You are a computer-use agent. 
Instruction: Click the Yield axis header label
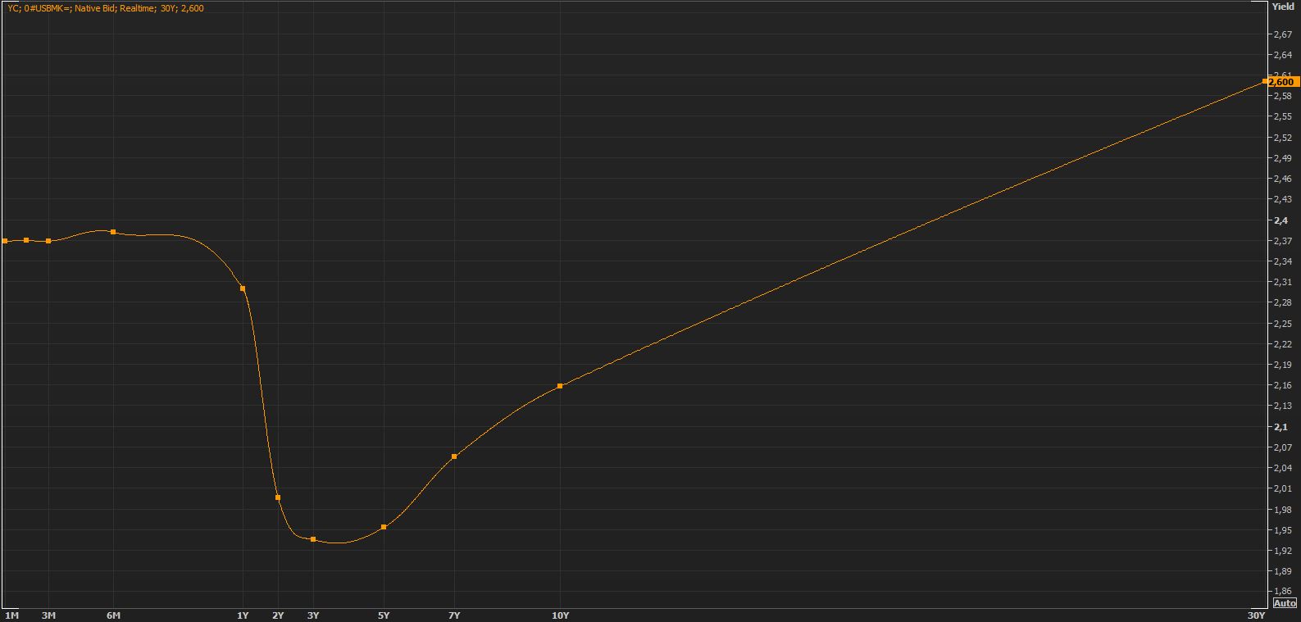pos(1282,7)
